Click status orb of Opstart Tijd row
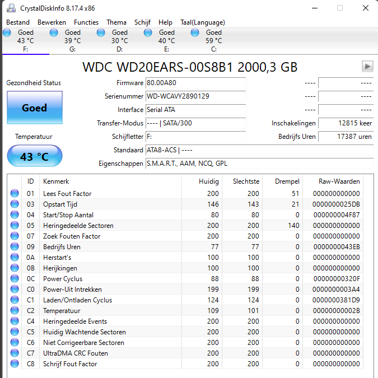Image resolution: width=378 pixels, height=378 pixels. (15, 204)
